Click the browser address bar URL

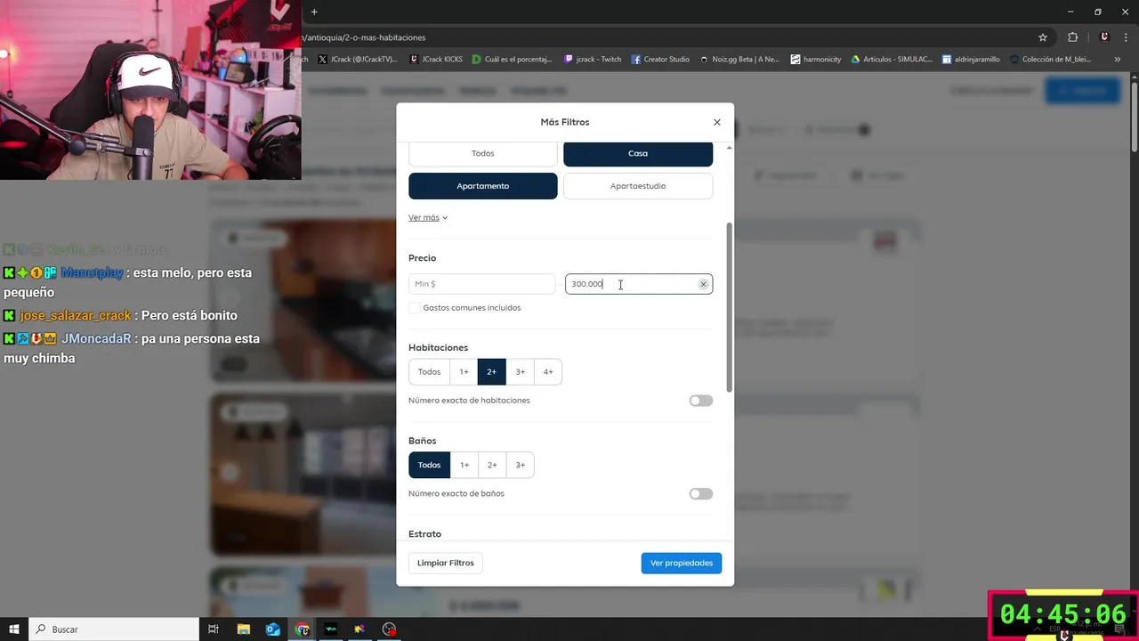tap(365, 37)
